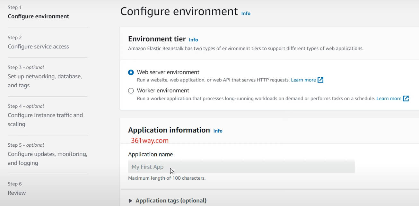Click the Info icon next to Environment tier
This screenshot has height=206, width=419.
click(193, 39)
